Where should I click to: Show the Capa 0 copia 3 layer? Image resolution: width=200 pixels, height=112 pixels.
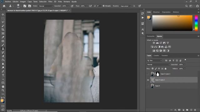coord(148,74)
